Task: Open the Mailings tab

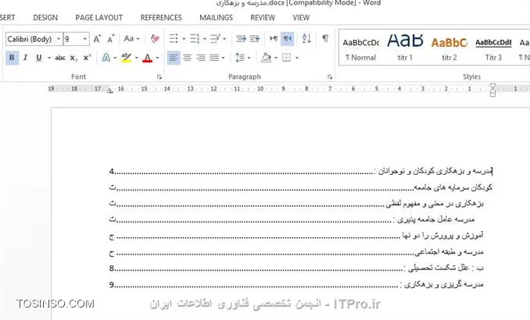Action: (216, 17)
